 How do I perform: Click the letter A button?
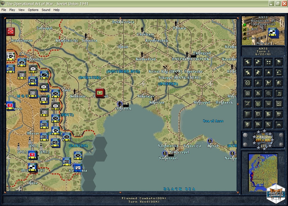[x=258, y=83]
